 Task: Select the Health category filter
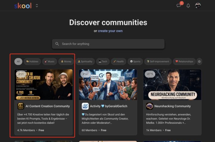click(x=119, y=61)
